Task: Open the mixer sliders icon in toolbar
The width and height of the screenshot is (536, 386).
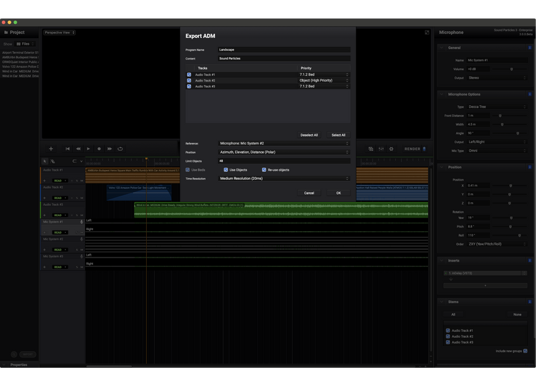Action: [x=381, y=149]
